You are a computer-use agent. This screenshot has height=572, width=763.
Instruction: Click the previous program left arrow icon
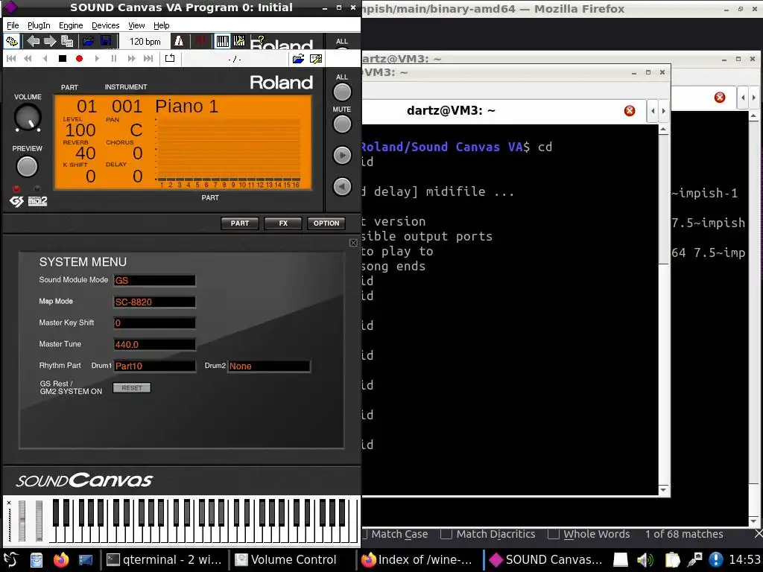click(33, 42)
